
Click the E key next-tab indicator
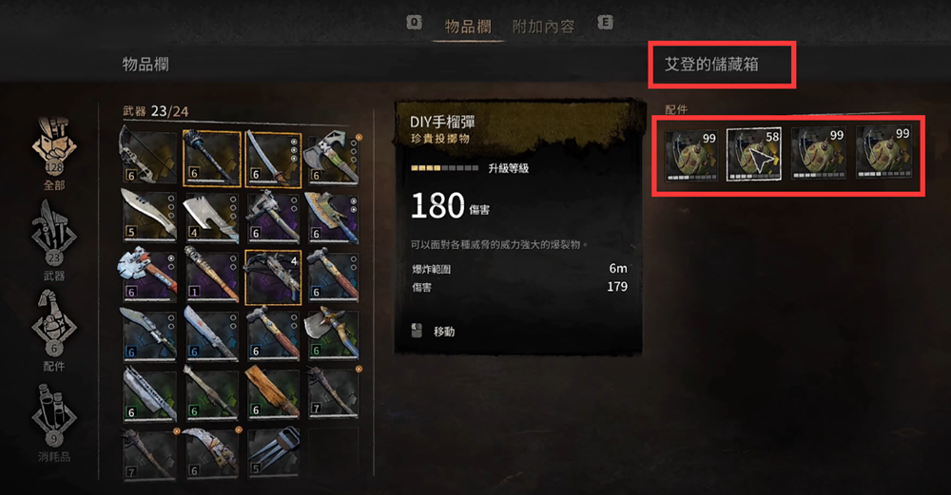click(x=605, y=23)
